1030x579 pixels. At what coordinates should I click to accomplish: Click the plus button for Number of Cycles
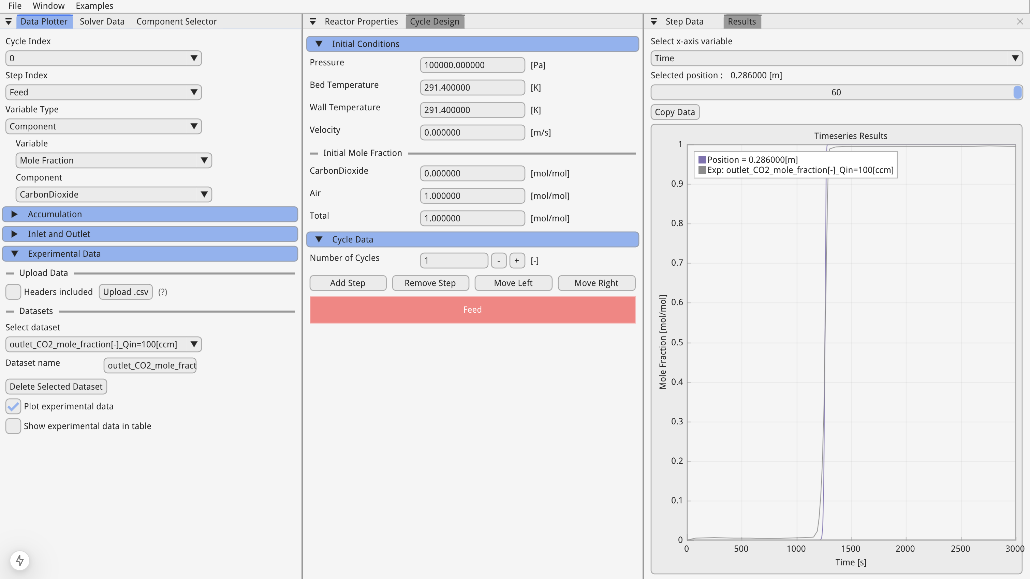click(517, 261)
